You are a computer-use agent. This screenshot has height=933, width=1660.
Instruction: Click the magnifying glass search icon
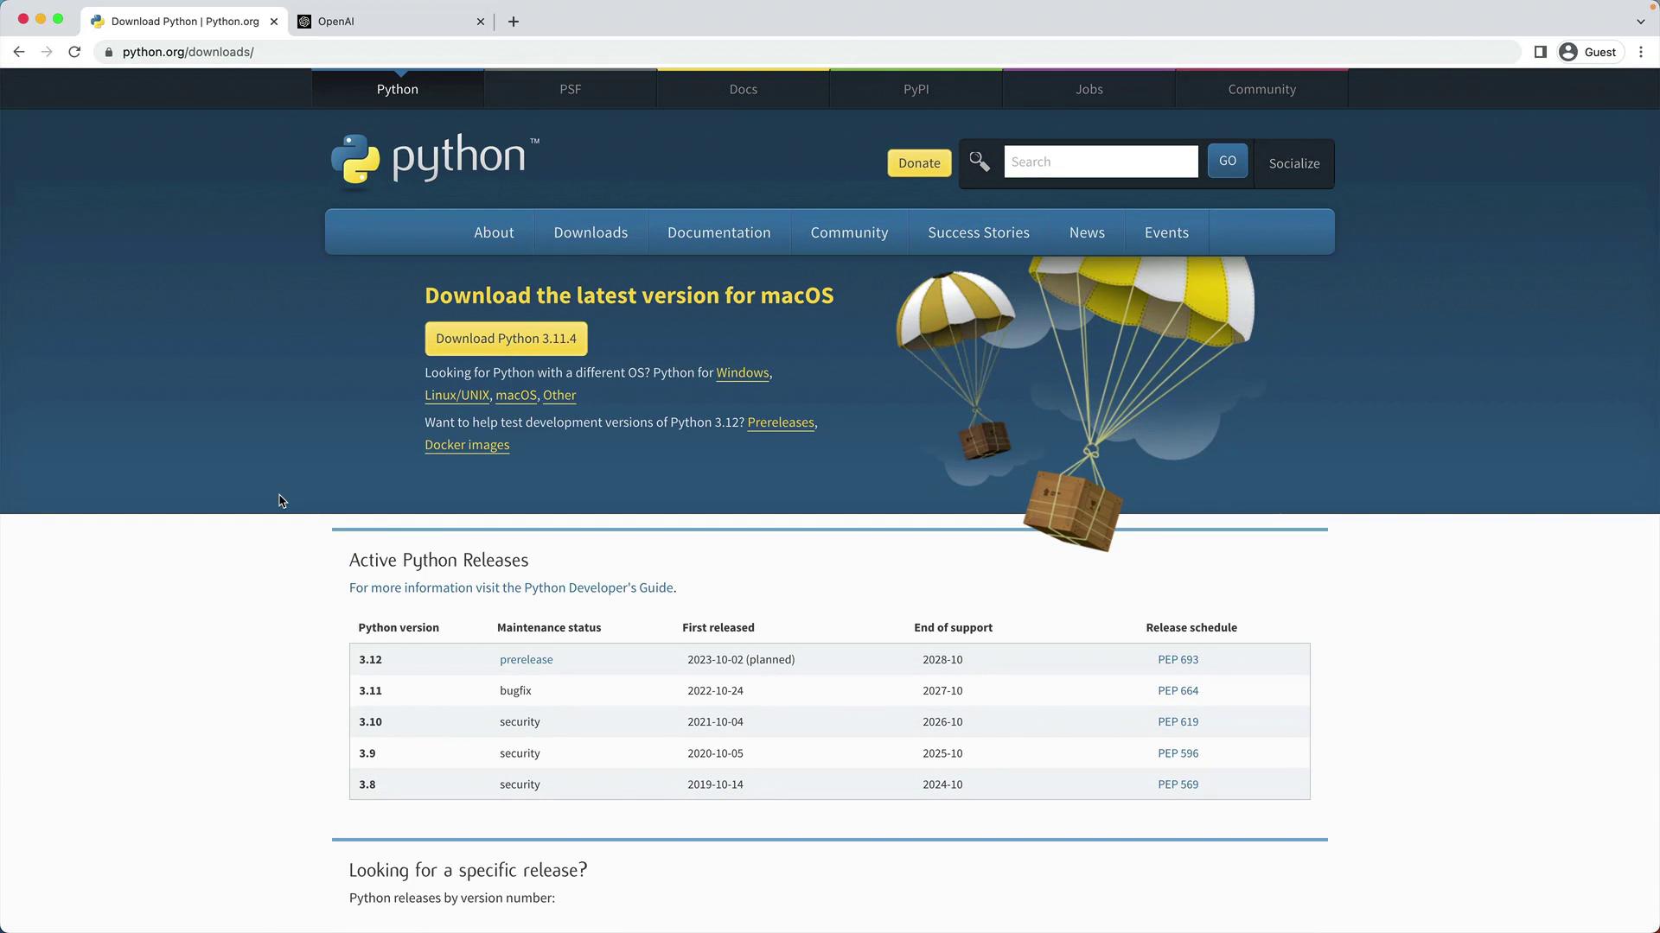click(979, 162)
